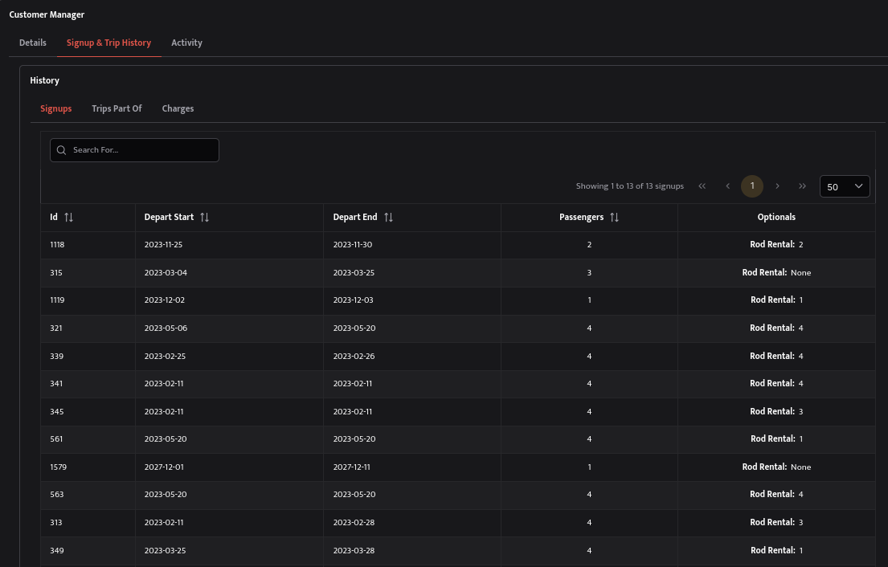Viewport: 888px width, 567px height.
Task: Click depart start date 2027-12-01
Action: coord(164,467)
